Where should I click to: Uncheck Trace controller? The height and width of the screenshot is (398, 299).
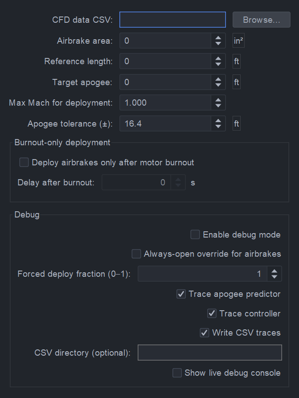pyautogui.click(x=213, y=313)
